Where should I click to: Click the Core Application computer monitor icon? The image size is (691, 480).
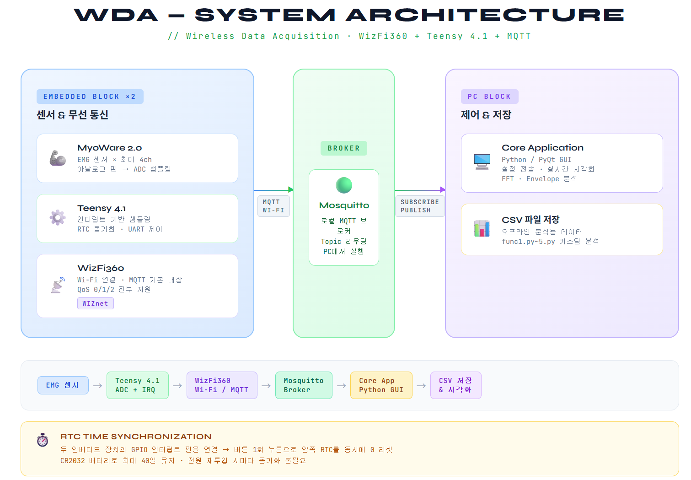tap(482, 162)
